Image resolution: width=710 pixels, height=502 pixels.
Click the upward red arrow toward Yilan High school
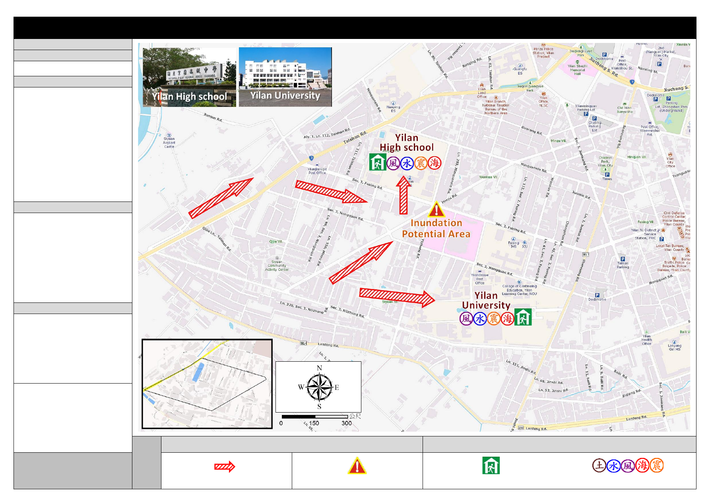click(403, 196)
